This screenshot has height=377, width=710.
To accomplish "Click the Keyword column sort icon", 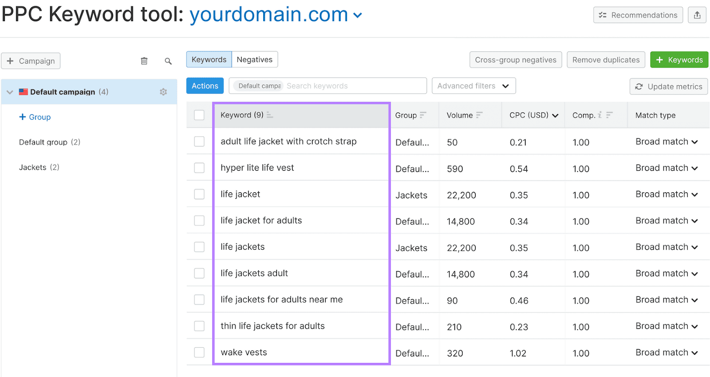I will pos(270,115).
